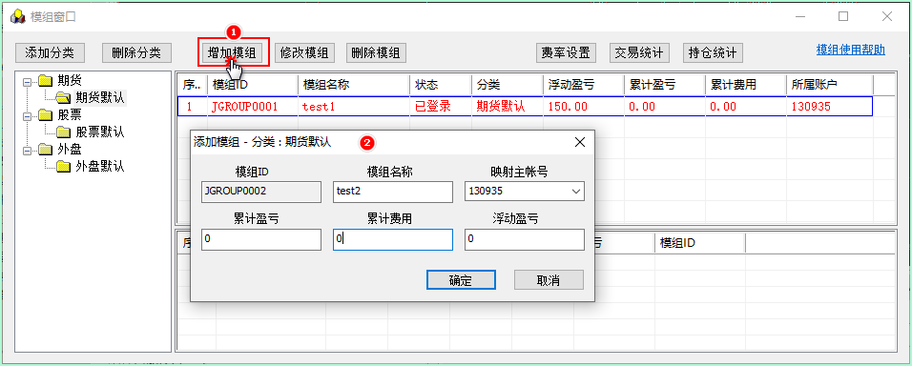Click the 累计盈亏 column header in table
Viewport: 912px width, 366px height.
click(664, 84)
